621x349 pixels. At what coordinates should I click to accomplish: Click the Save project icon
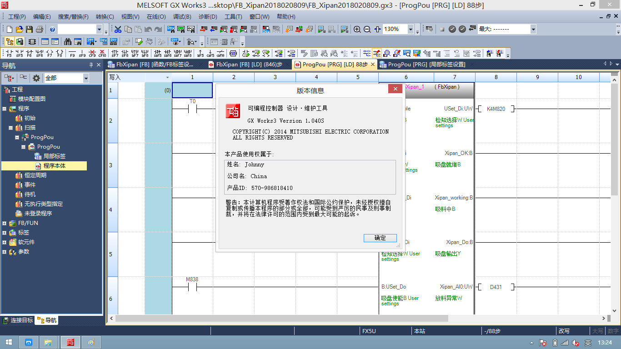tap(29, 30)
